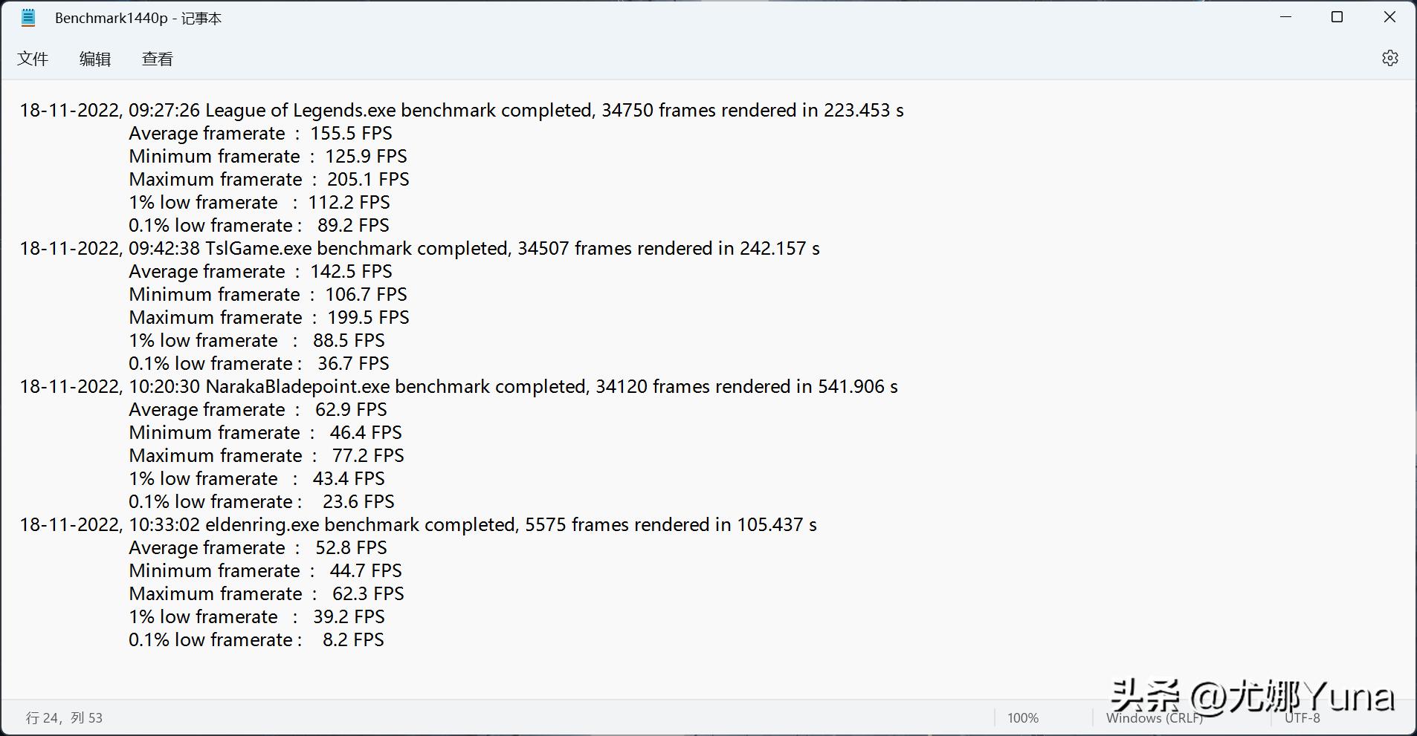
Task: Open the 查看 (View) menu
Action: tap(158, 59)
